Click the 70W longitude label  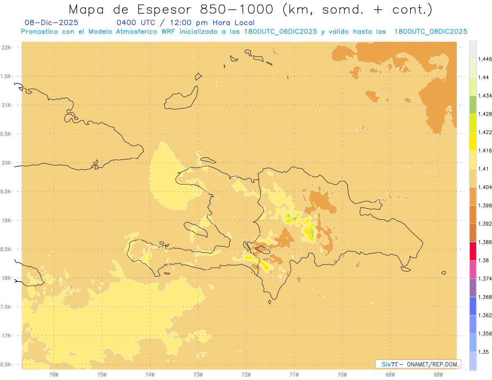[342, 374]
